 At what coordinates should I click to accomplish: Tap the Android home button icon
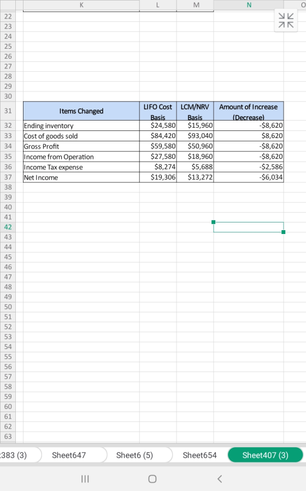(152, 479)
